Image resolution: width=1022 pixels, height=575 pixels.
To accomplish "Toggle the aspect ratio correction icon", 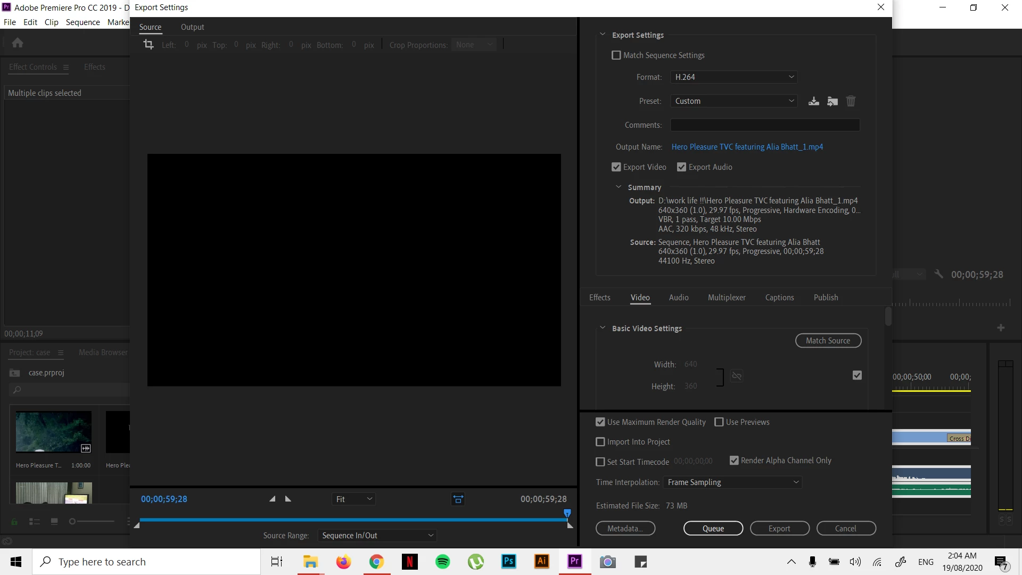I will [x=458, y=499].
